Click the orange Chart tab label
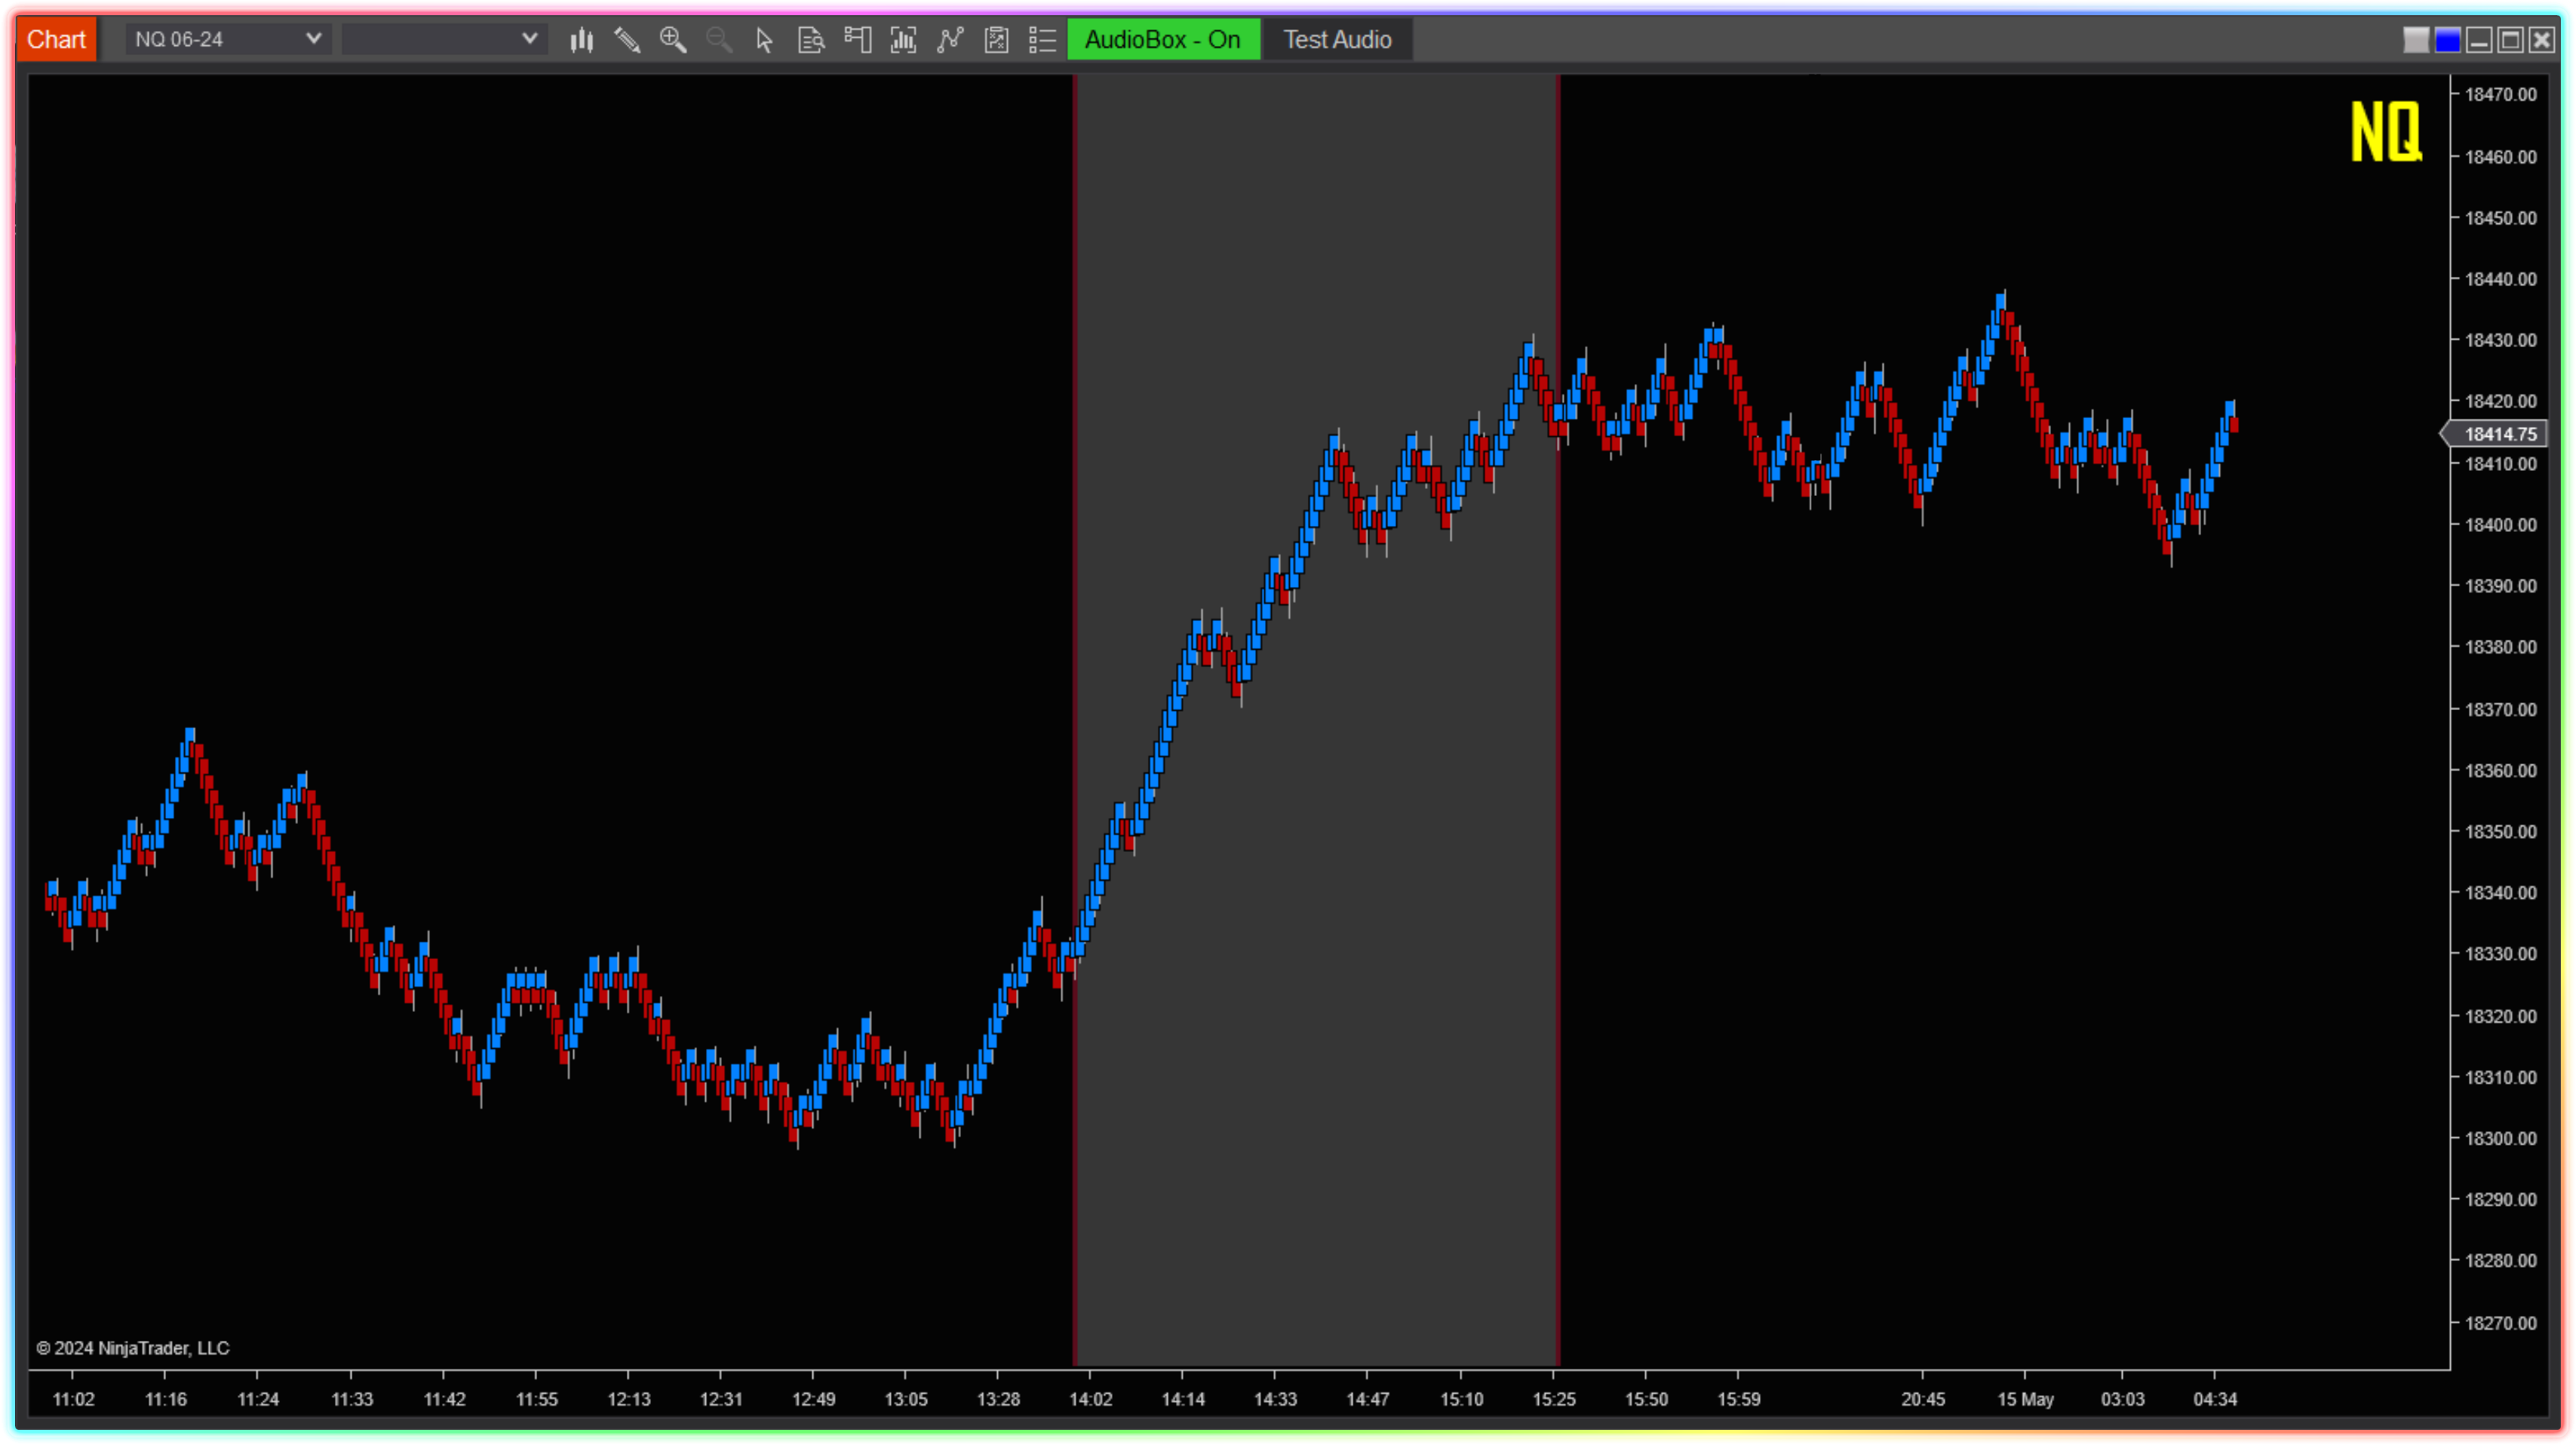 click(56, 40)
